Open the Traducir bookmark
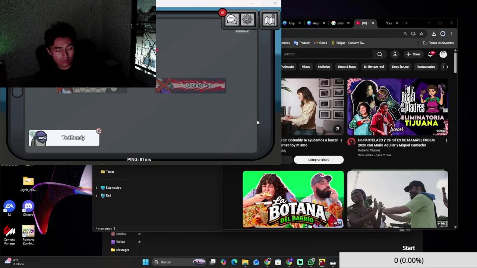This screenshot has width=477, height=268. [x=302, y=43]
